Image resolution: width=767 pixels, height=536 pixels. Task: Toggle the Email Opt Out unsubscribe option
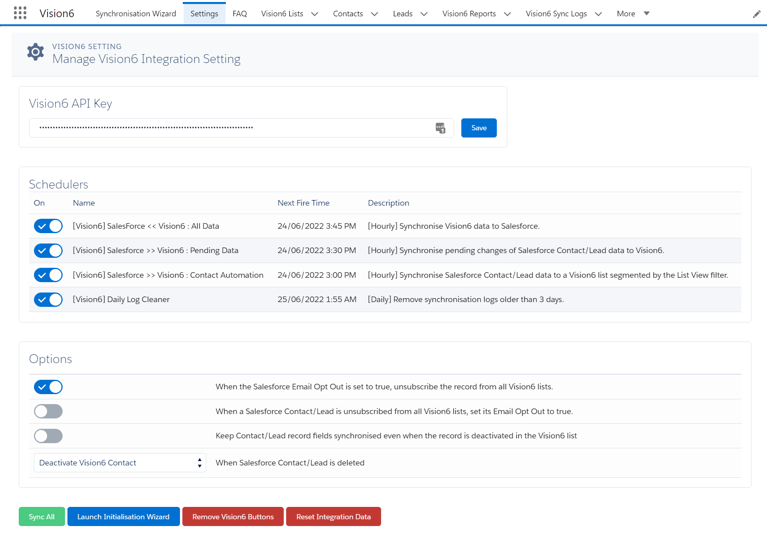[48, 387]
